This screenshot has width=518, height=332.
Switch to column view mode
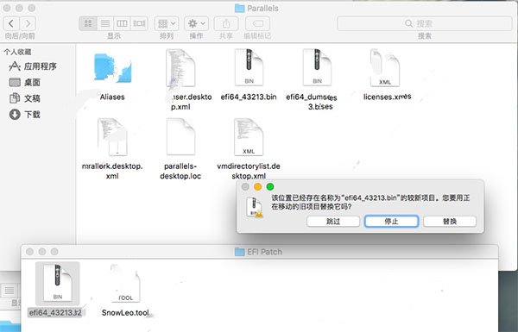[x=122, y=23]
